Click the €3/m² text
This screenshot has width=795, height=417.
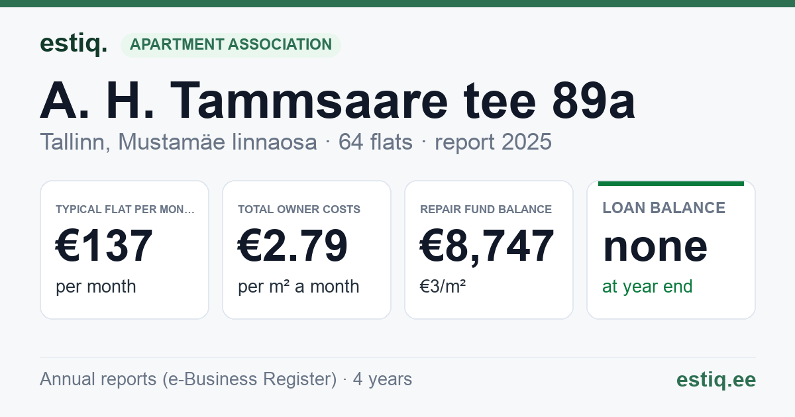tap(443, 287)
